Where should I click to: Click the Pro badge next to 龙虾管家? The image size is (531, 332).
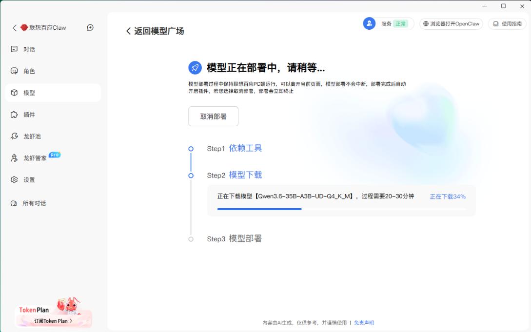pos(55,155)
